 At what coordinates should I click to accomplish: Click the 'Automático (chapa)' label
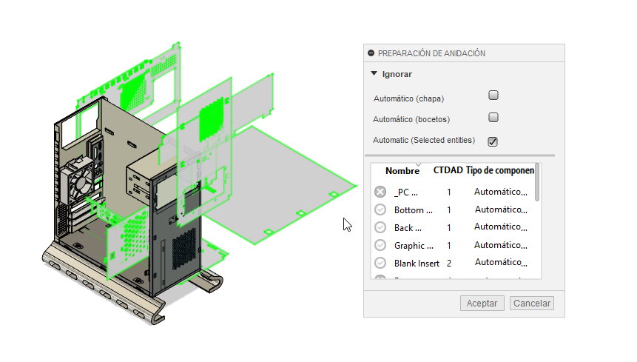pos(408,98)
